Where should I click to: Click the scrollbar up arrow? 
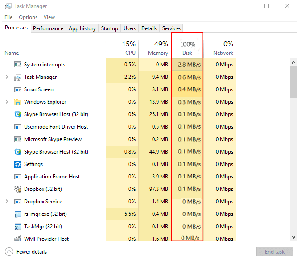point(293,62)
